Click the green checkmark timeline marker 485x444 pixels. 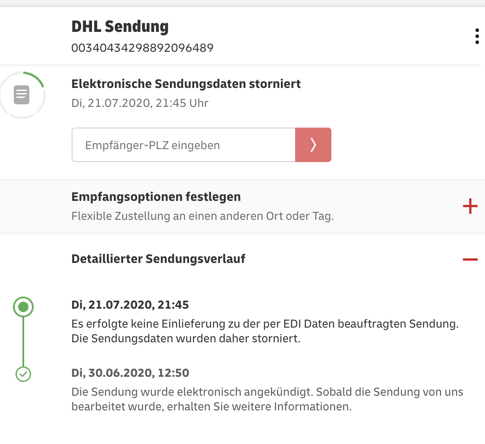[23, 374]
